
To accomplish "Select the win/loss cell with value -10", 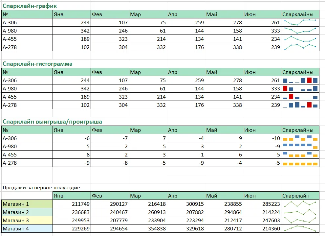I will pyautogui.click(x=262, y=138).
